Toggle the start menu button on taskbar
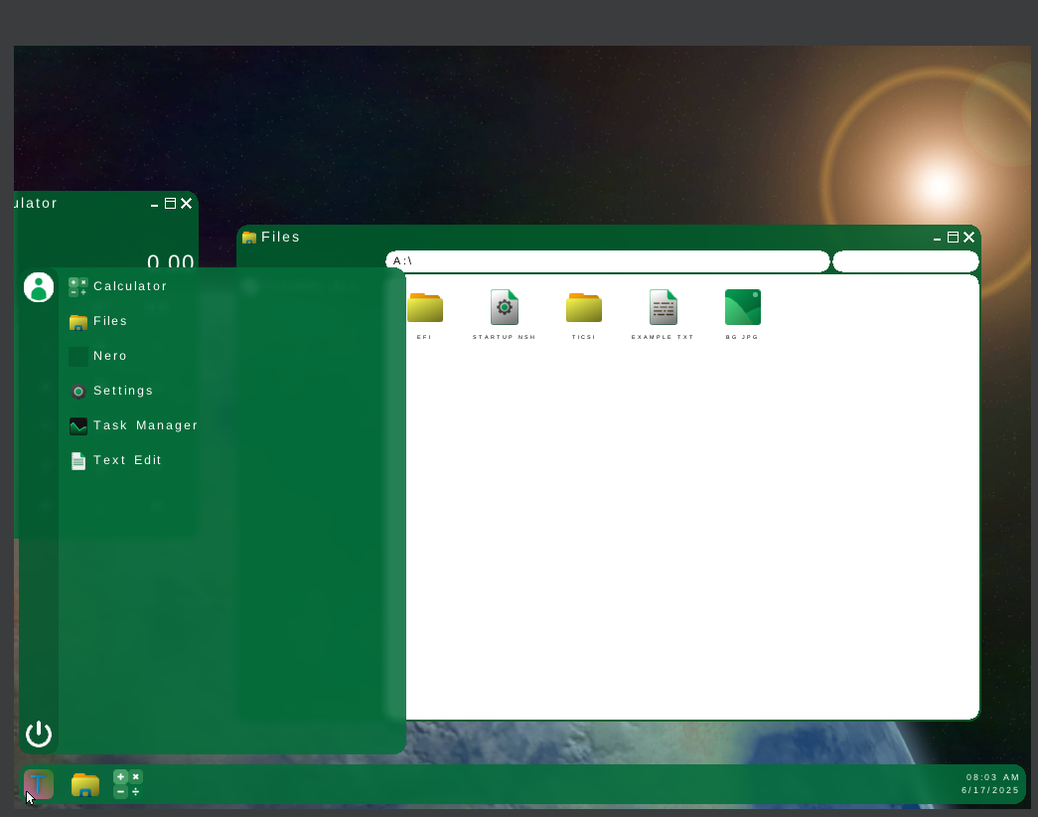The width and height of the screenshot is (1038, 817). pyautogui.click(x=39, y=784)
